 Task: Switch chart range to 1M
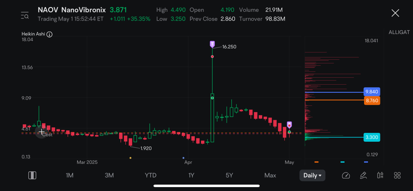[x=69, y=175]
